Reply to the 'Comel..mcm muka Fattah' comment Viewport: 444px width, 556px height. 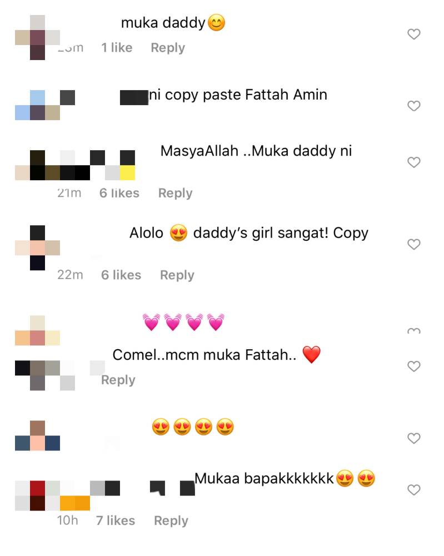(x=118, y=380)
